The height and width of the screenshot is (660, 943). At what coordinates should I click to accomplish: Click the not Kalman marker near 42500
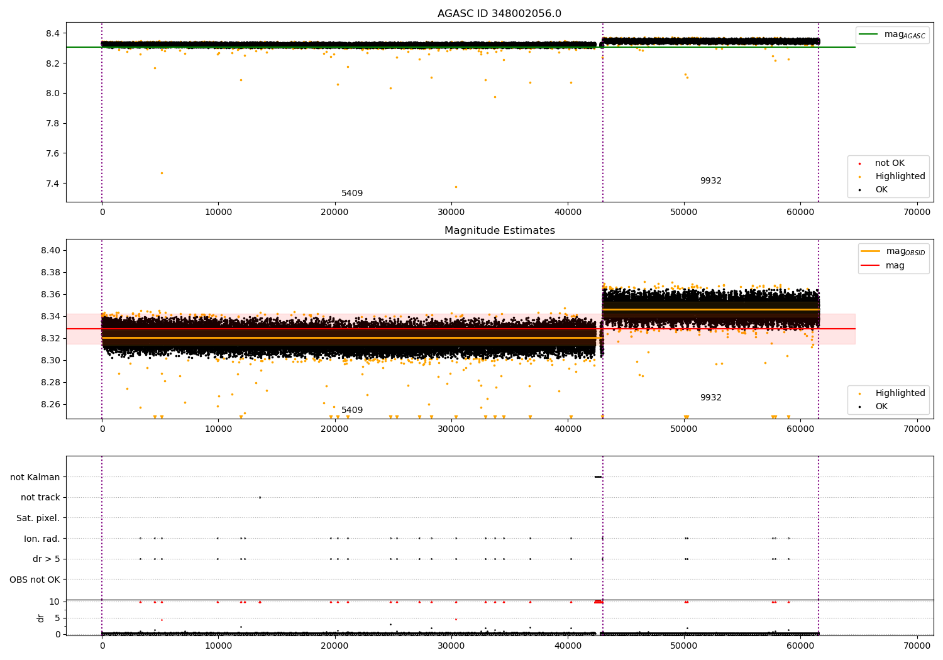point(598,476)
